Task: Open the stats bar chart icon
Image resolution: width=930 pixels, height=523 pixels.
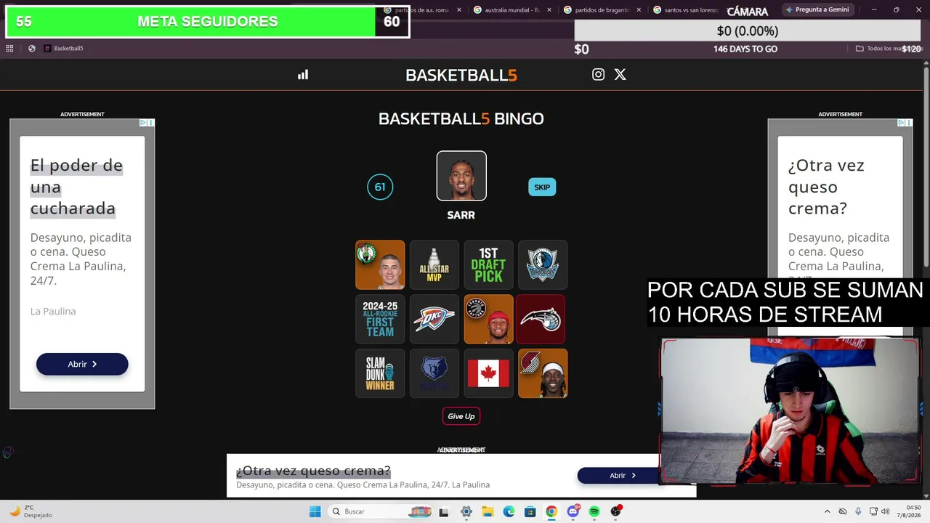Action: tap(303, 75)
